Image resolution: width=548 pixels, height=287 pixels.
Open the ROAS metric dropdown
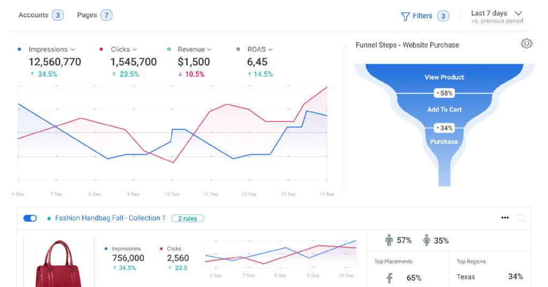pyautogui.click(x=270, y=49)
